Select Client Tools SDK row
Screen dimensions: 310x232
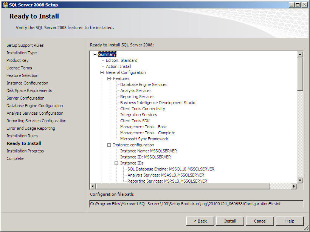[x=135, y=121]
